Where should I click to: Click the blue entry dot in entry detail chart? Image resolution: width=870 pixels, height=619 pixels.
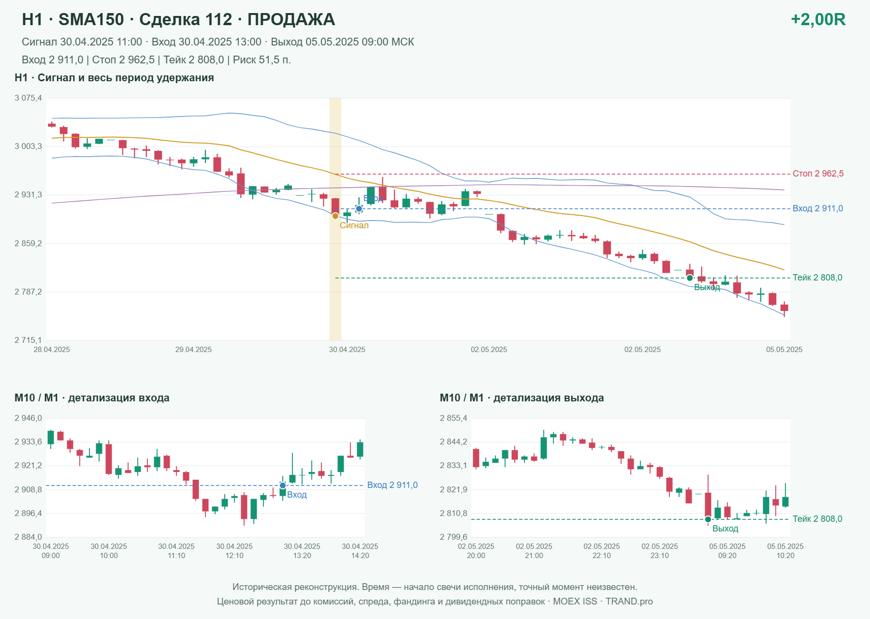pyautogui.click(x=283, y=486)
